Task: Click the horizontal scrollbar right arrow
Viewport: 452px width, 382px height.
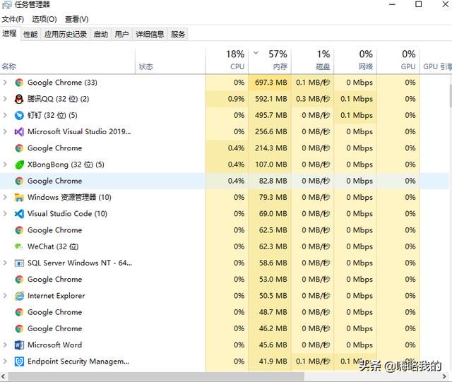Action: 444,376
